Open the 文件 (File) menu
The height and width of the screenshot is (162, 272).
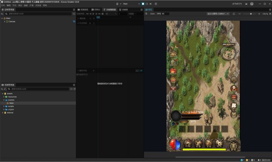coord(3,5)
